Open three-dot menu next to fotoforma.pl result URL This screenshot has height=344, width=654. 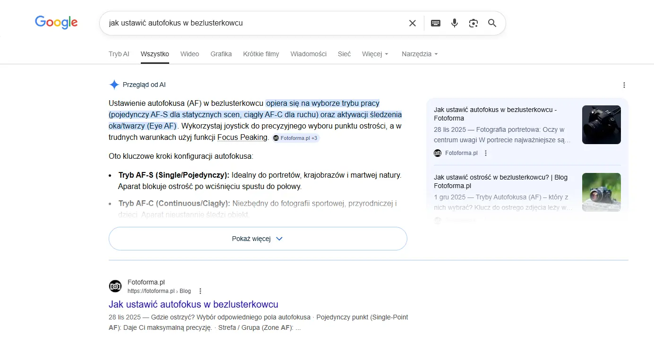tap(200, 291)
